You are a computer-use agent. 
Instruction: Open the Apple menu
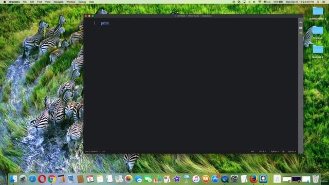point(5,2)
